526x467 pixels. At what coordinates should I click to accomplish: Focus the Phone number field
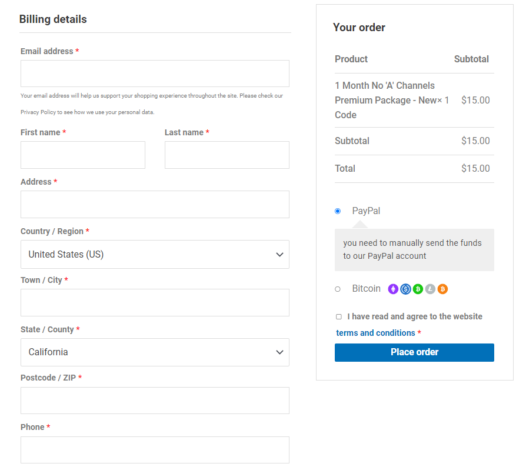point(155,450)
